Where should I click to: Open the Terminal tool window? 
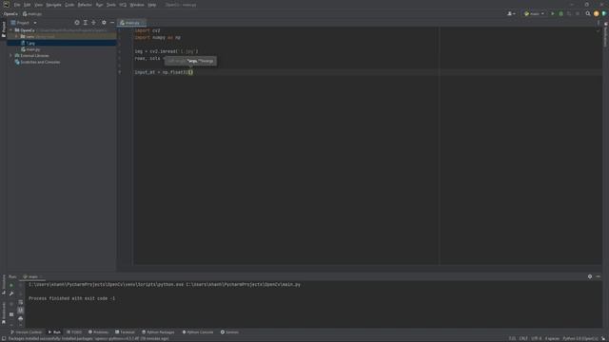pyautogui.click(x=125, y=332)
